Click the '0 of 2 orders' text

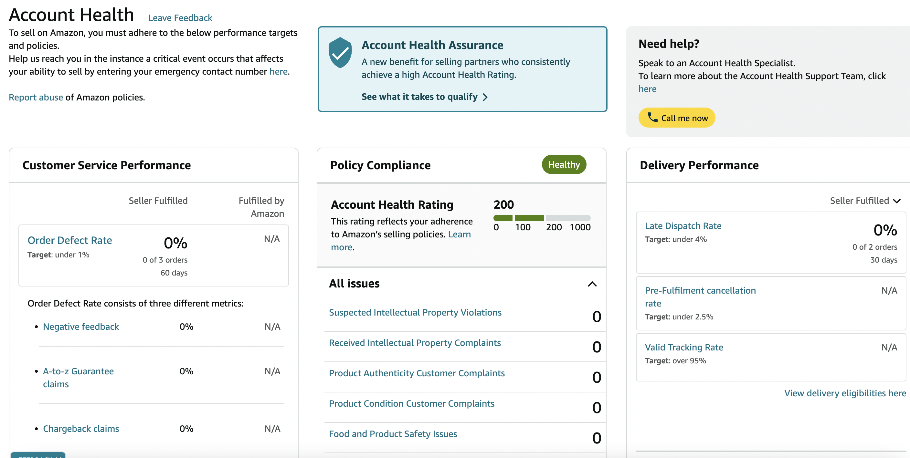tap(874, 247)
